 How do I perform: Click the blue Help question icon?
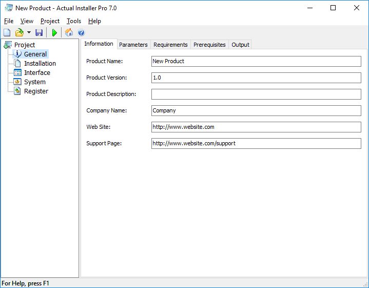tap(81, 32)
